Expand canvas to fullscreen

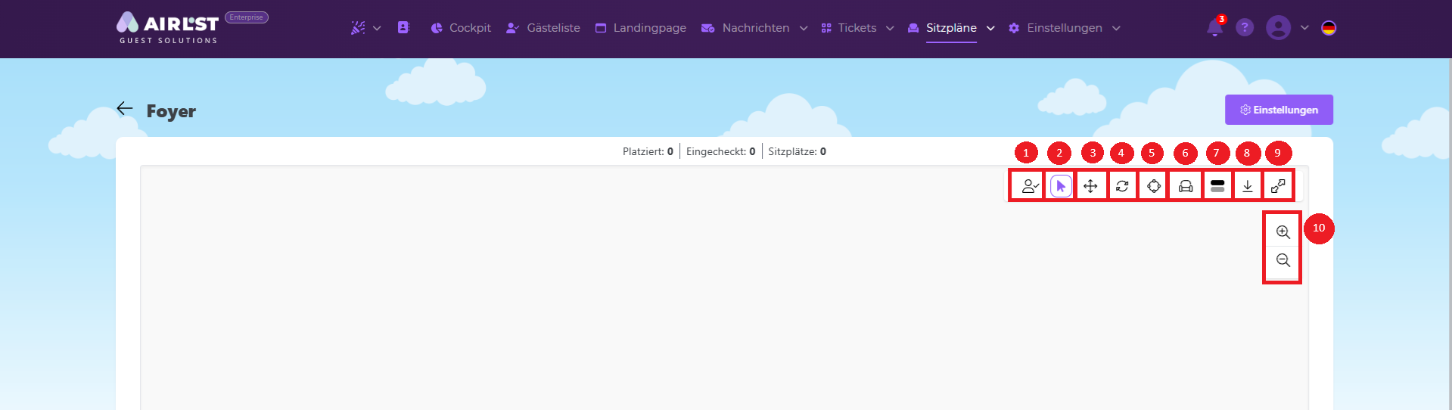pyautogui.click(x=1278, y=186)
